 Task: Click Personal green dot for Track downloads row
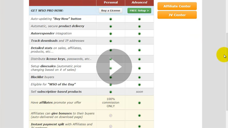click(x=111, y=41)
